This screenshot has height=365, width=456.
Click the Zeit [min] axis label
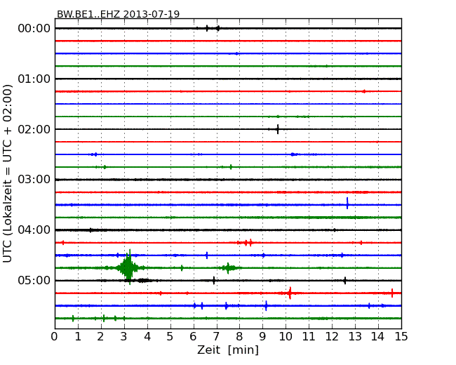(x=228, y=350)
